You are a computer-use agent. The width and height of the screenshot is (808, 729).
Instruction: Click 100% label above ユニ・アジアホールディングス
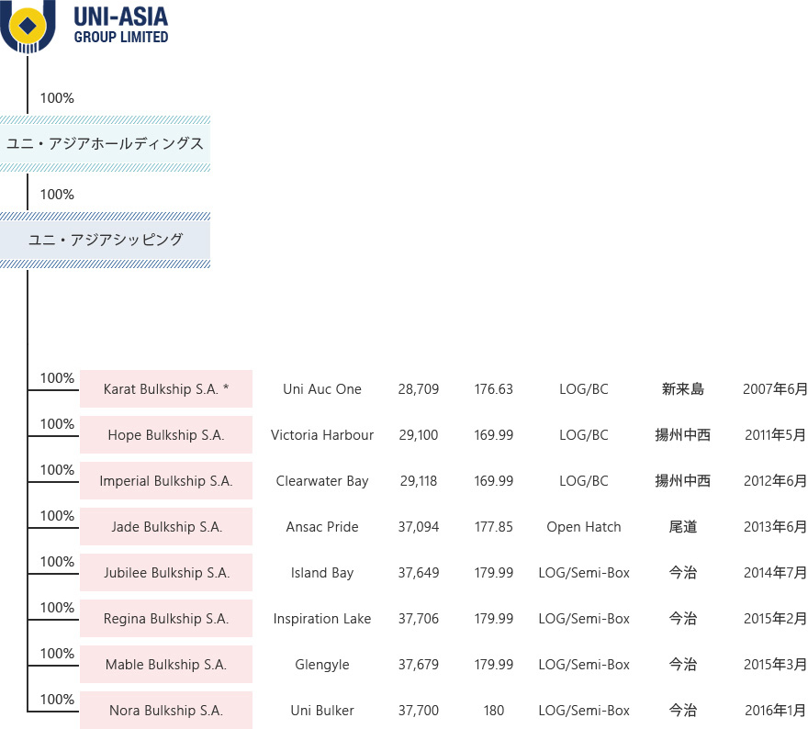57,98
